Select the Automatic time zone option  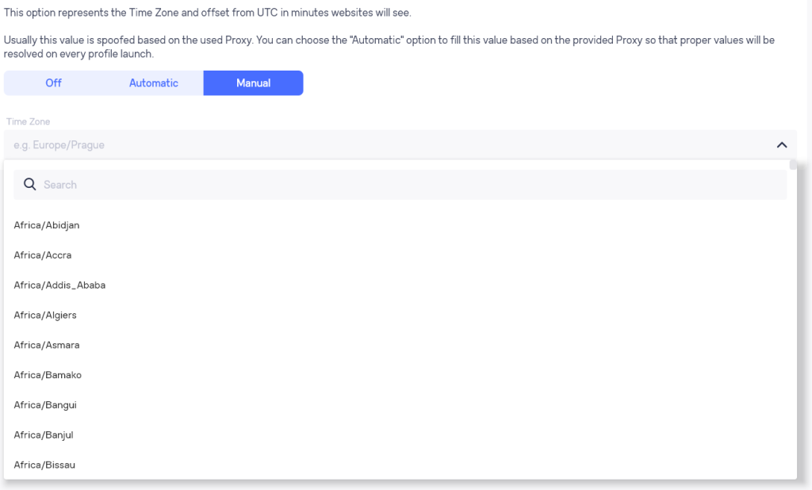point(153,83)
